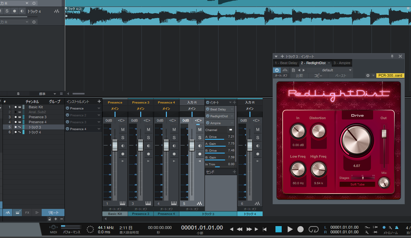Viewport: 411px width, 238px height.
Task: Add instrument with plus icon
Action: [99, 101]
